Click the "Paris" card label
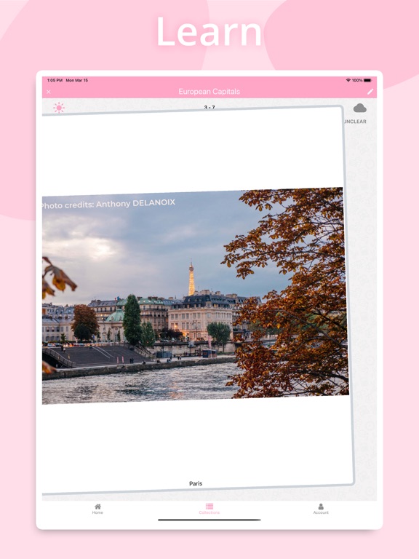 (196, 483)
